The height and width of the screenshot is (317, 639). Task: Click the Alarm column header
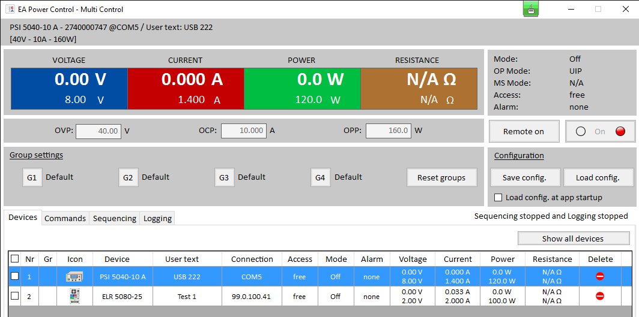[x=372, y=259]
